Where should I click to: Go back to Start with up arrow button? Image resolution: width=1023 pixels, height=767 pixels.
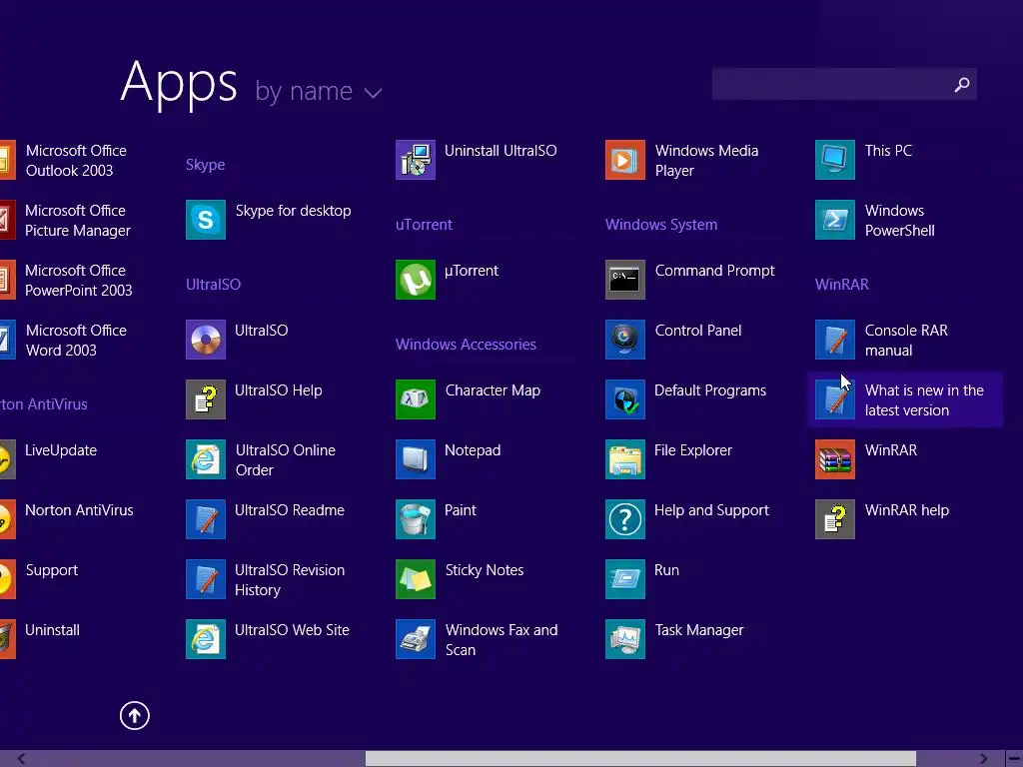pyautogui.click(x=135, y=715)
